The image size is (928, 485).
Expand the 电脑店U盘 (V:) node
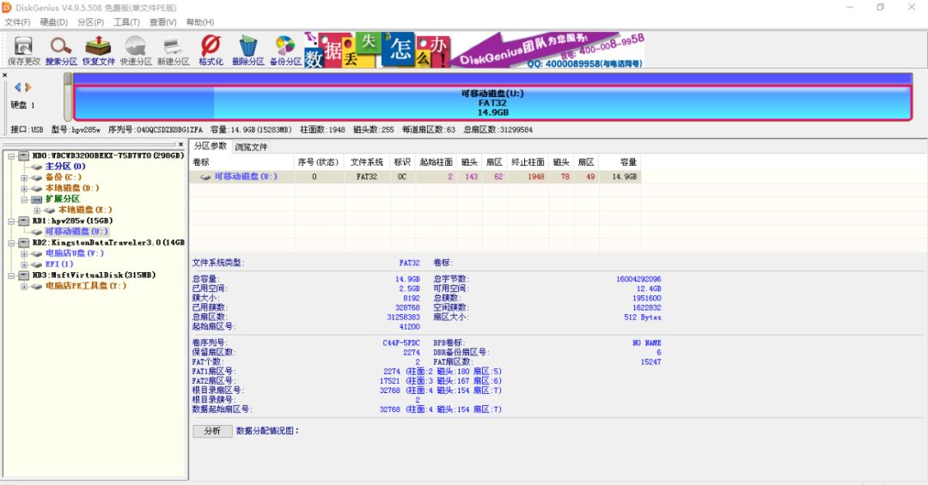(24, 254)
